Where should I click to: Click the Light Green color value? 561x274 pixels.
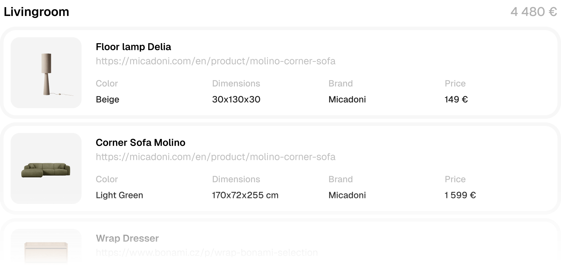point(119,195)
